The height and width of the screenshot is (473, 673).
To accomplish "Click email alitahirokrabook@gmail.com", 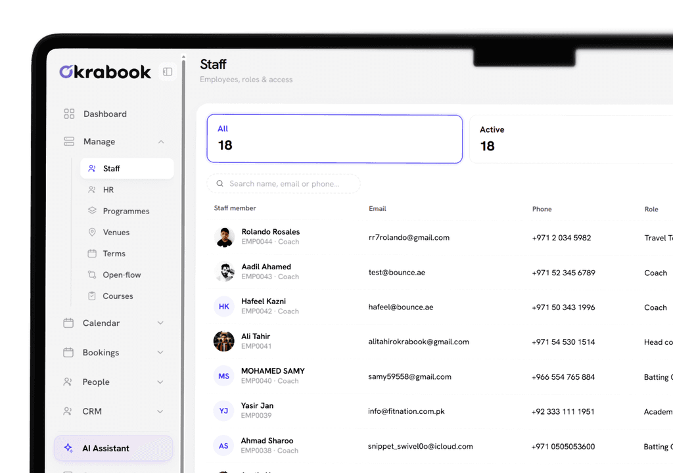I will 419,342.
